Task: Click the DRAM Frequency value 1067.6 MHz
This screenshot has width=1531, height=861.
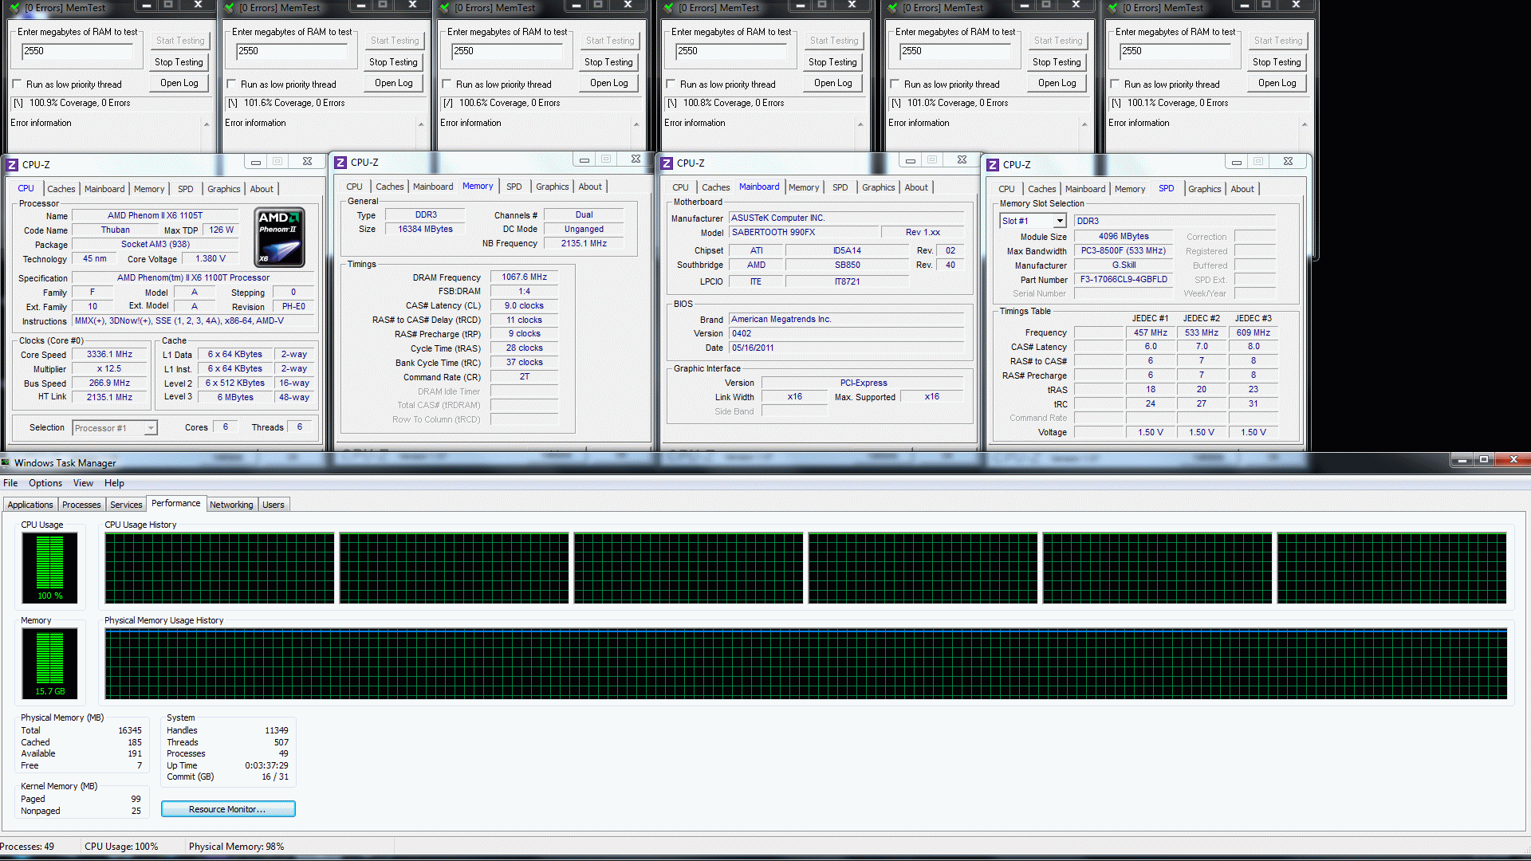Action: tap(524, 277)
